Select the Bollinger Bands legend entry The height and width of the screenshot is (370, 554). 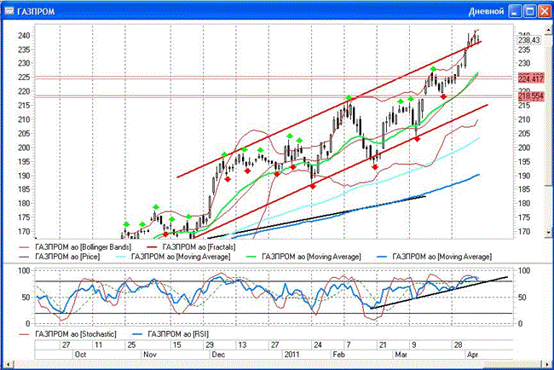[75, 246]
